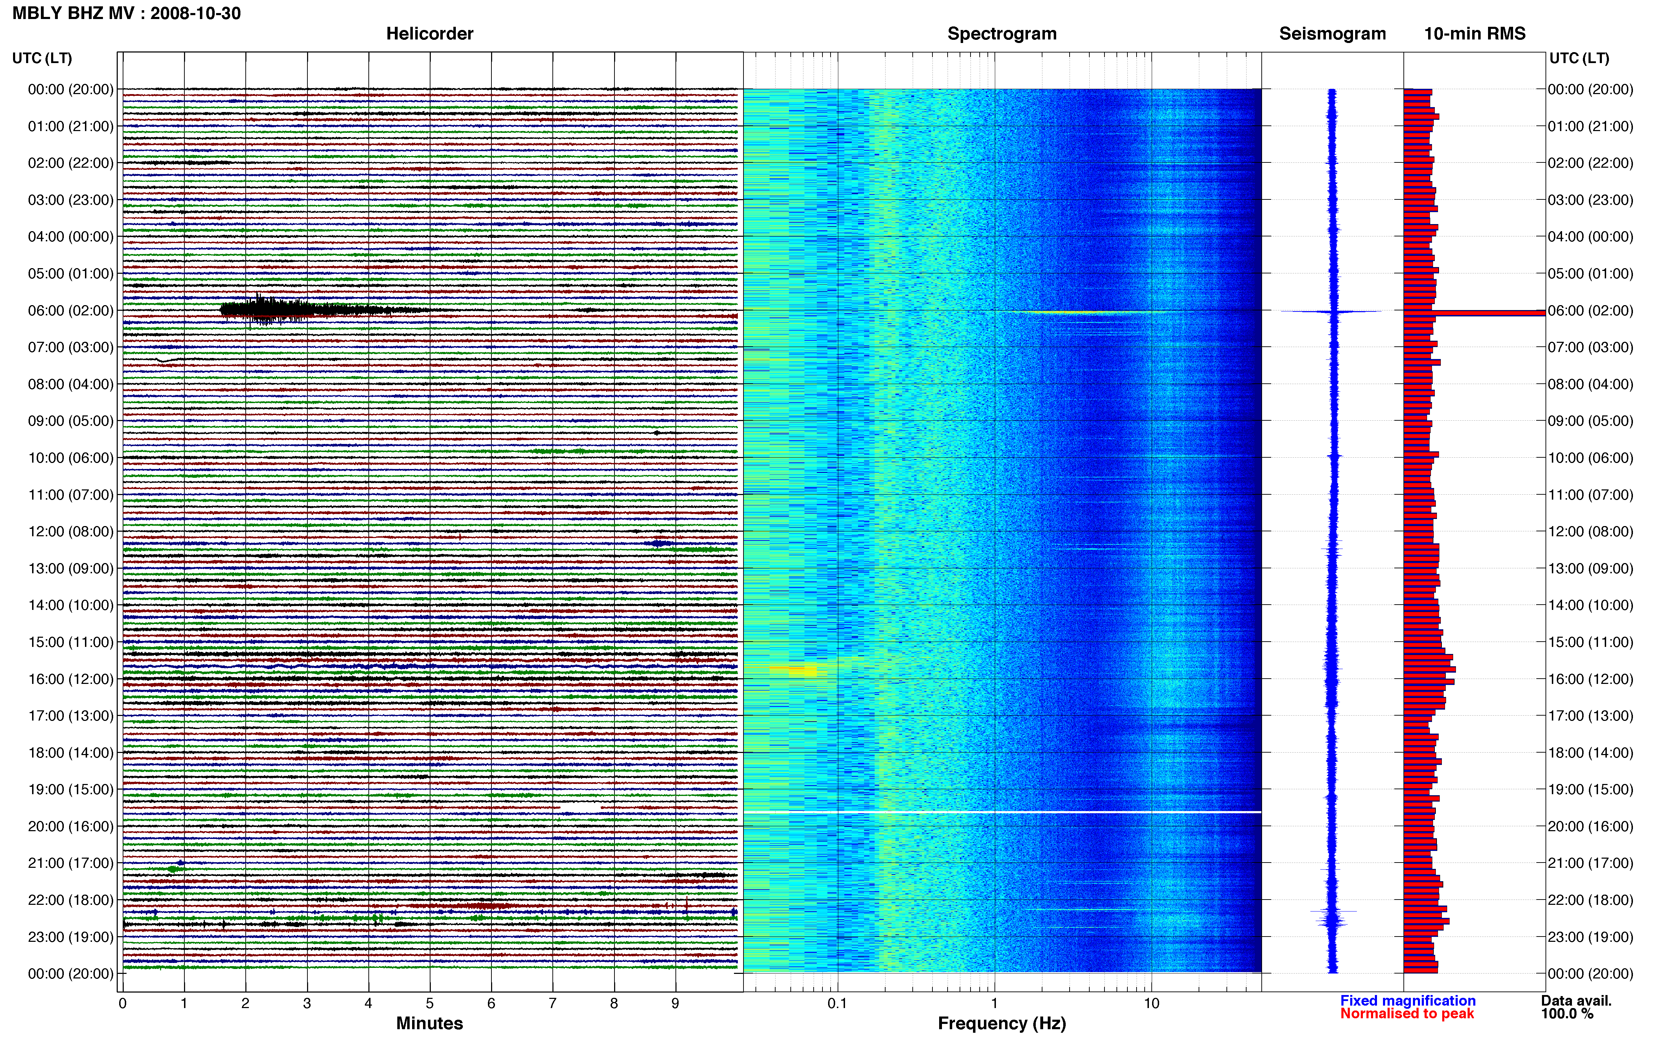Click the helicorder-side '02:00 (22:00)' time label
Image resolution: width=1671 pixels, height=1044 pixels.
click(x=71, y=163)
